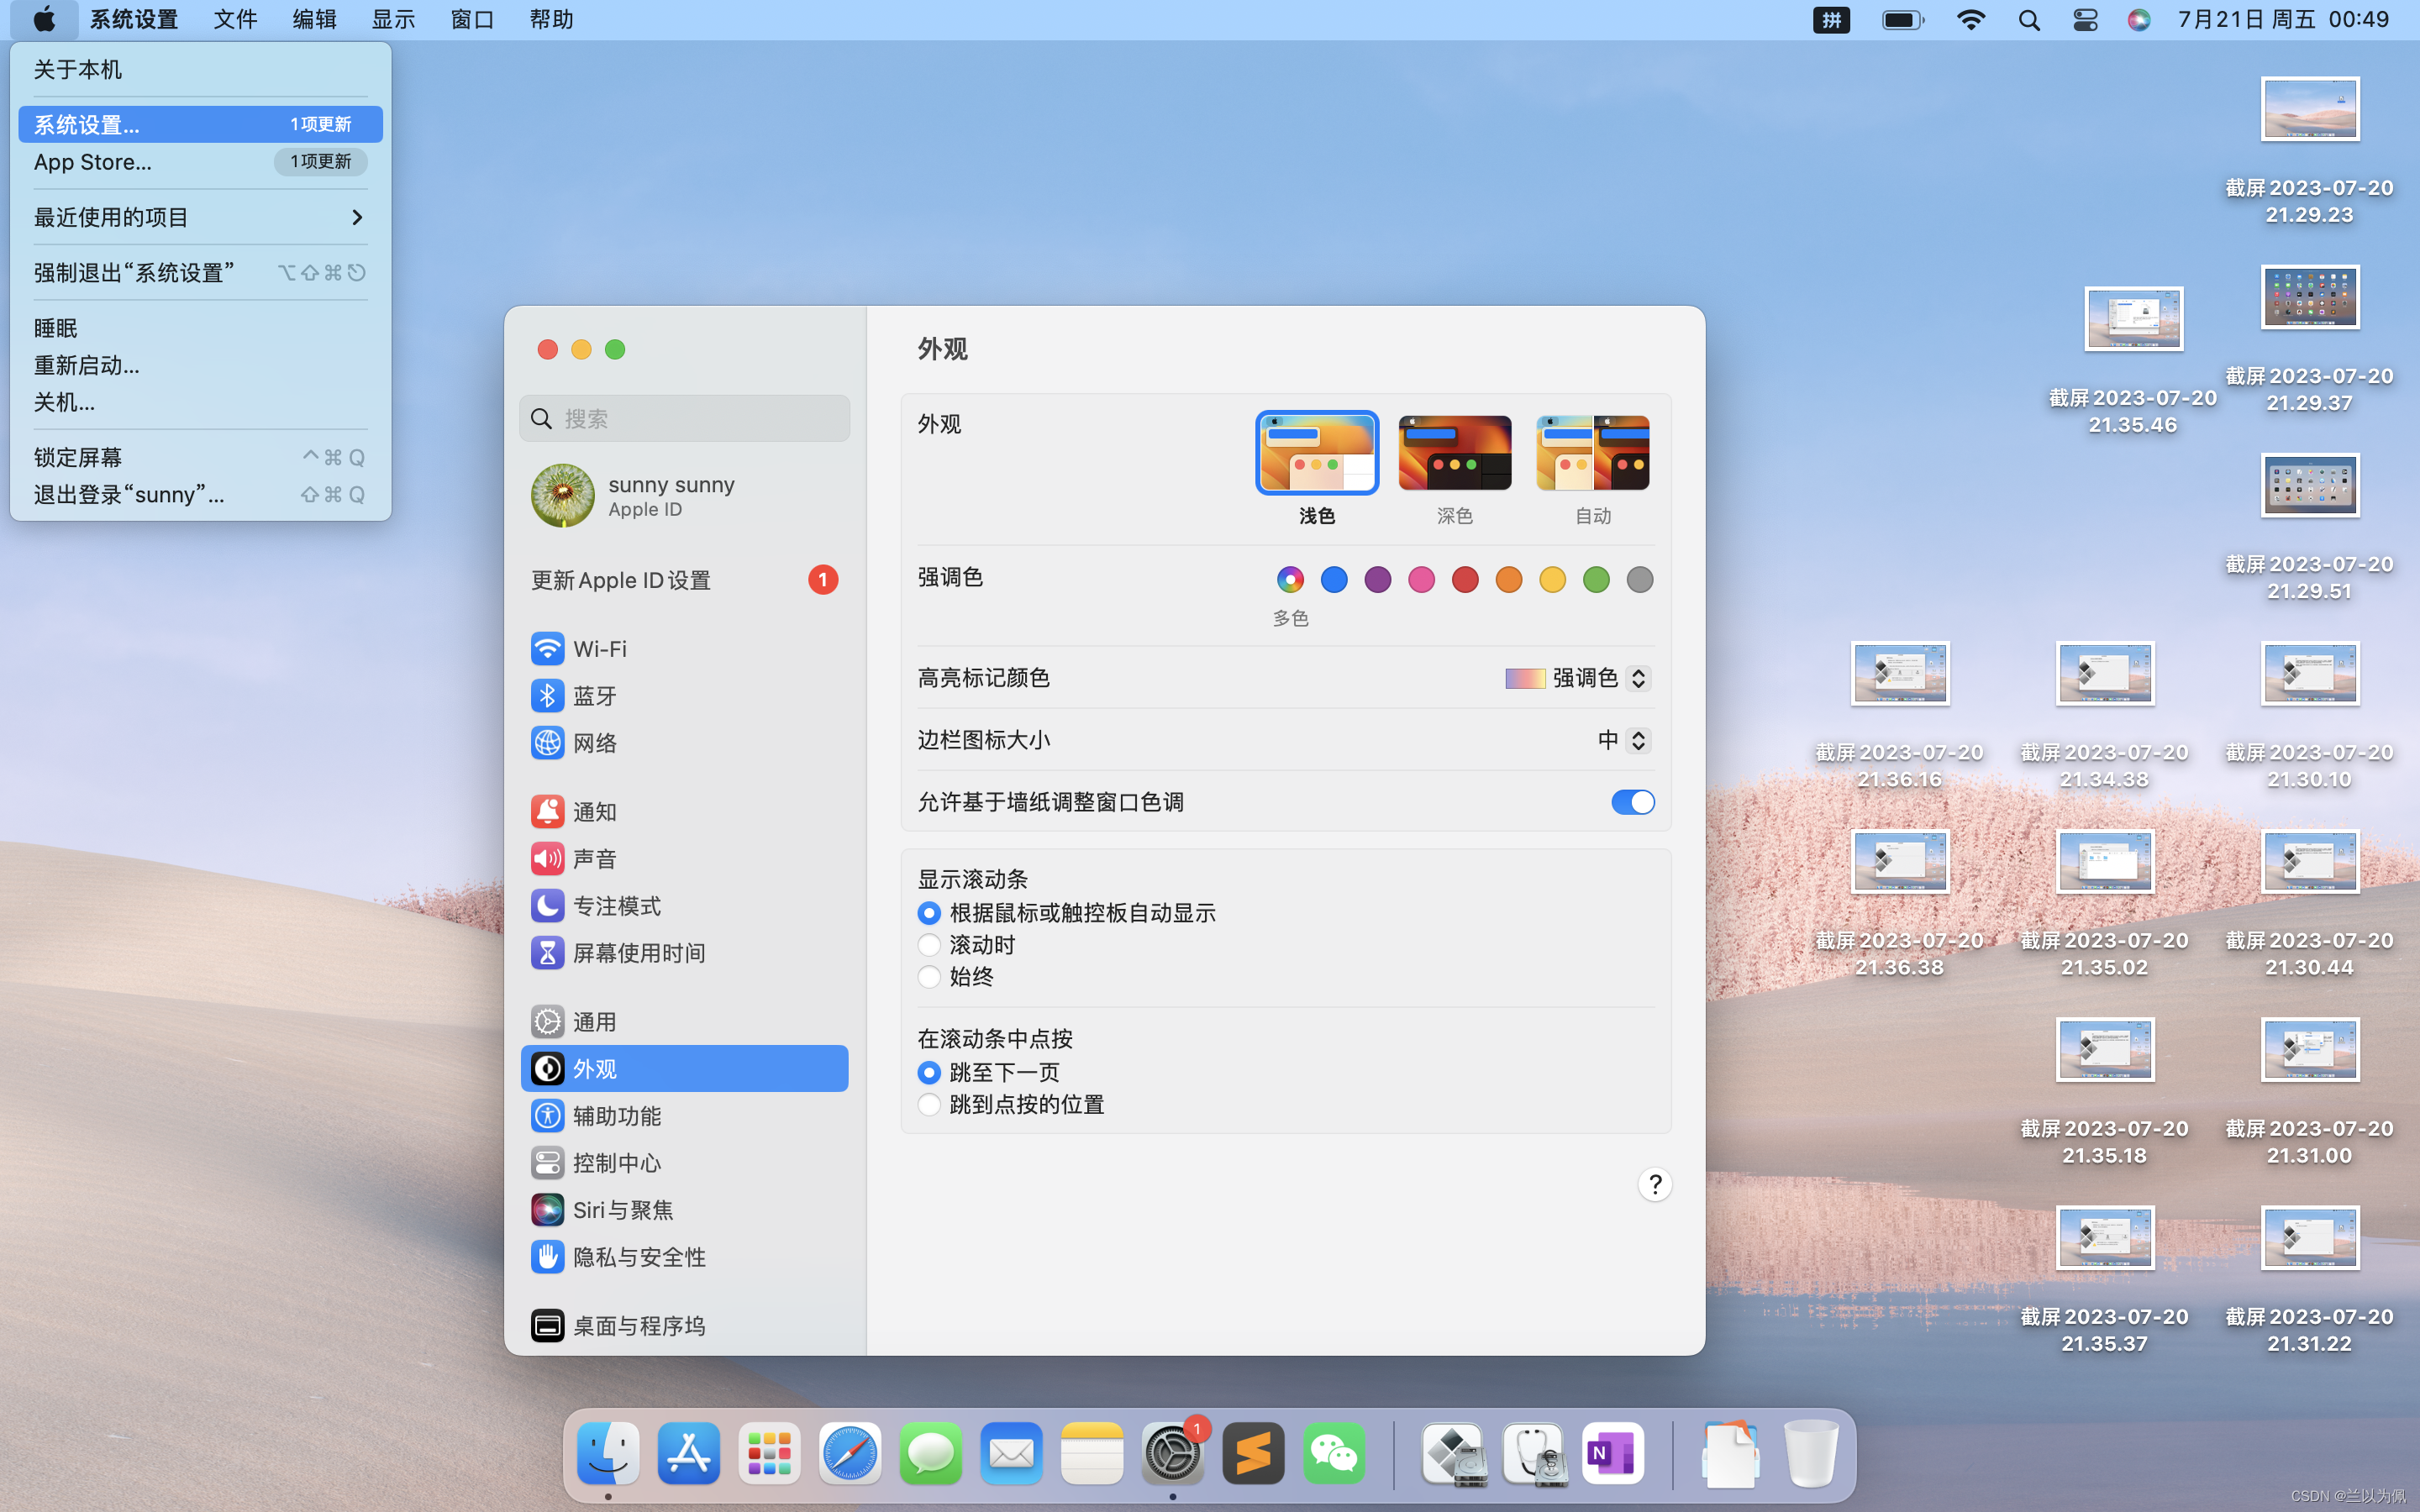Select 专注模式 in the sidebar
The height and width of the screenshot is (1512, 2420).
click(x=616, y=906)
